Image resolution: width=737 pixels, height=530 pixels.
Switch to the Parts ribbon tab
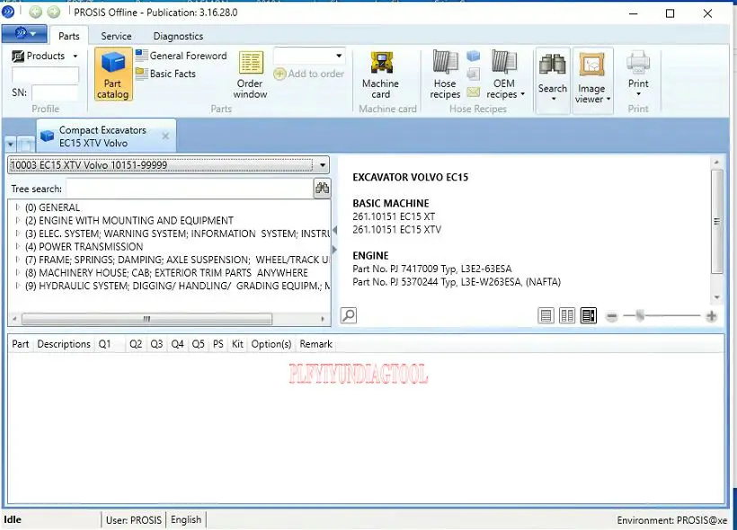click(69, 36)
